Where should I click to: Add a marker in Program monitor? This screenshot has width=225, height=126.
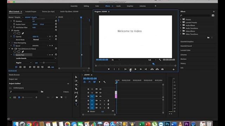[x=109, y=69]
